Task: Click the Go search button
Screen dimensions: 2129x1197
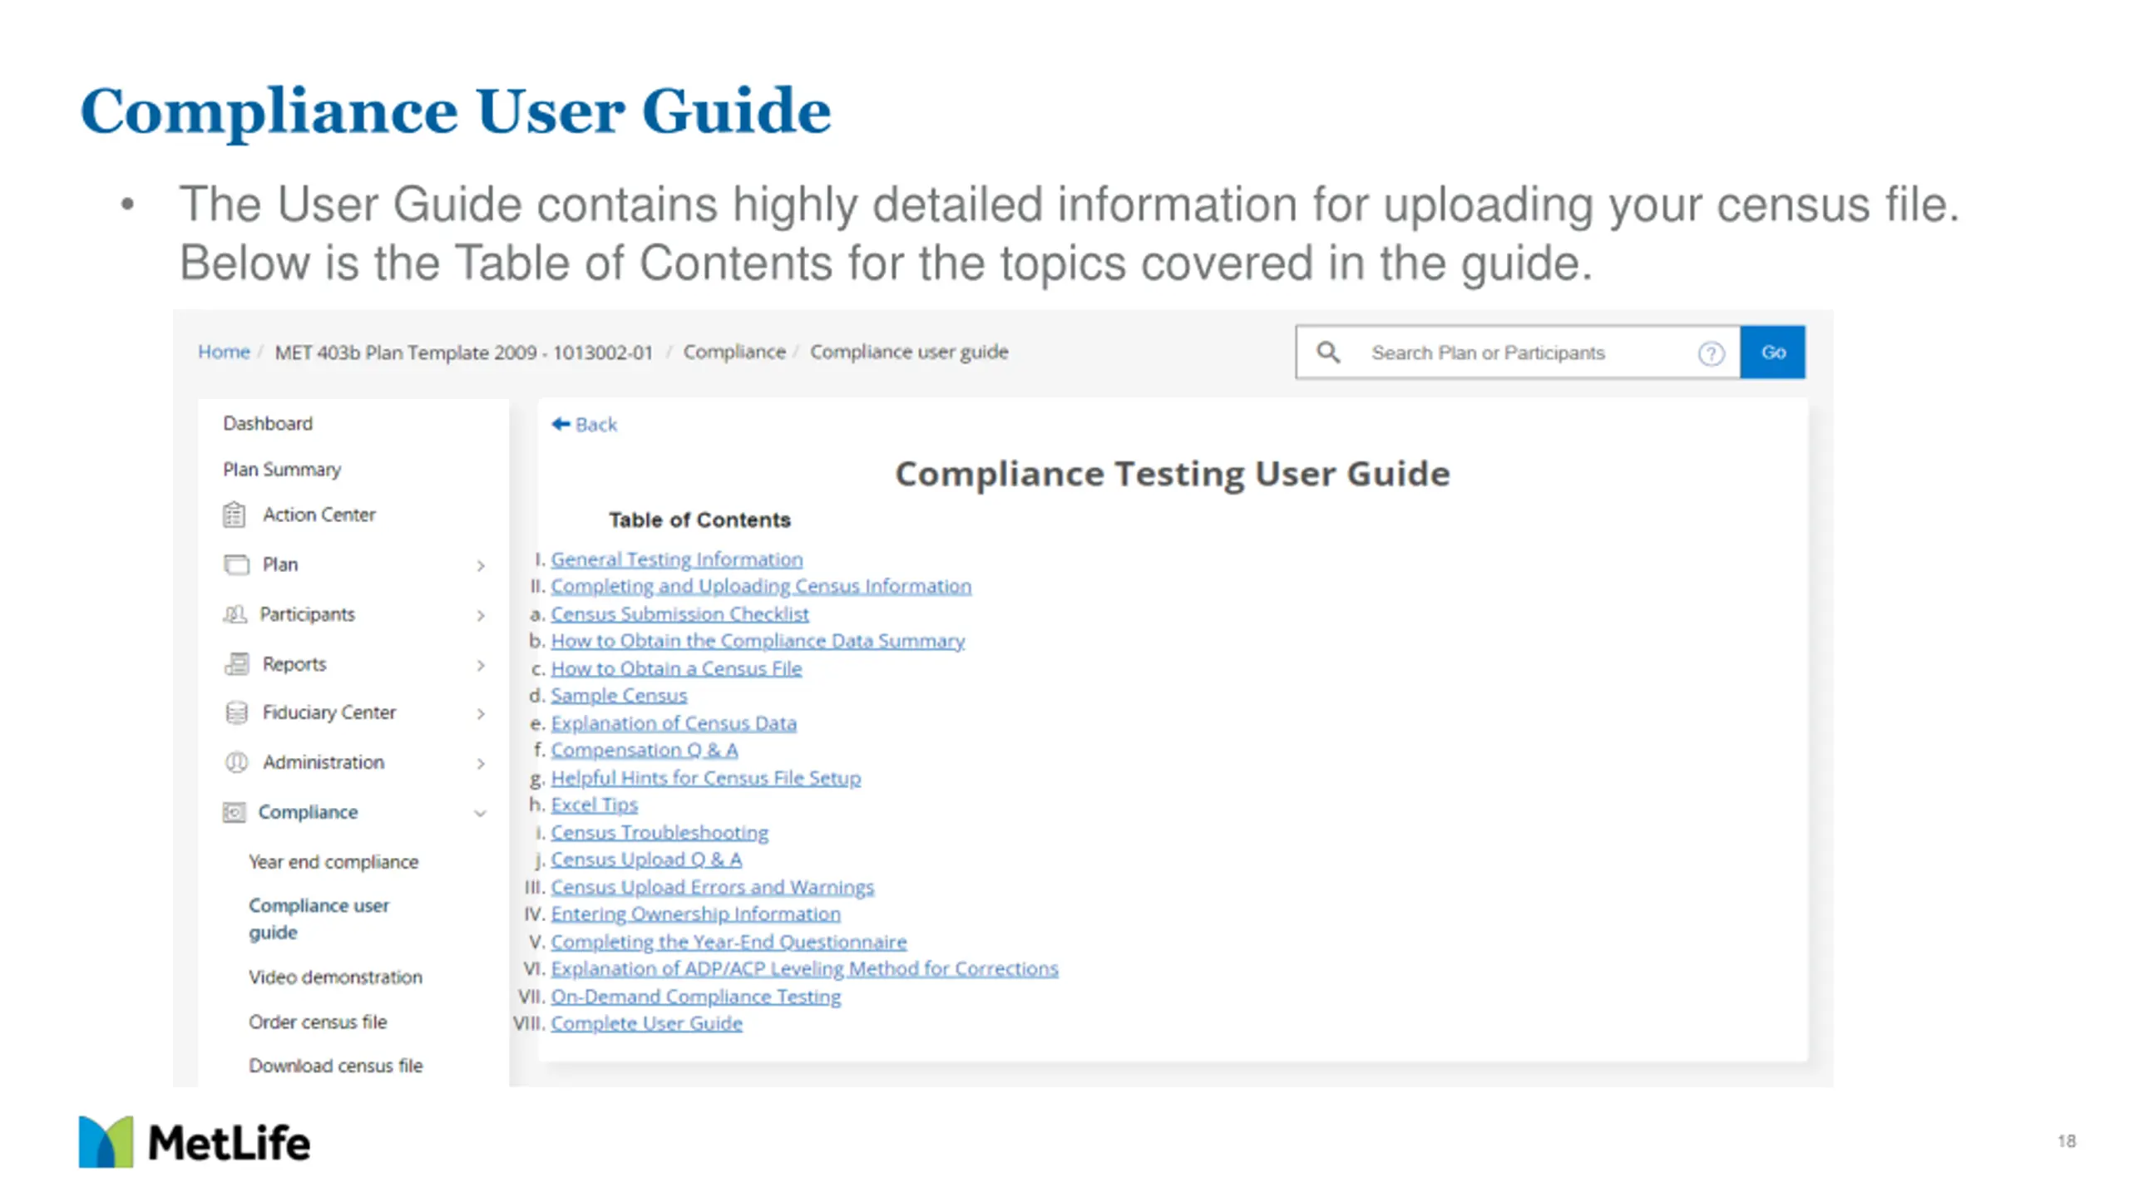Action: pos(1772,352)
